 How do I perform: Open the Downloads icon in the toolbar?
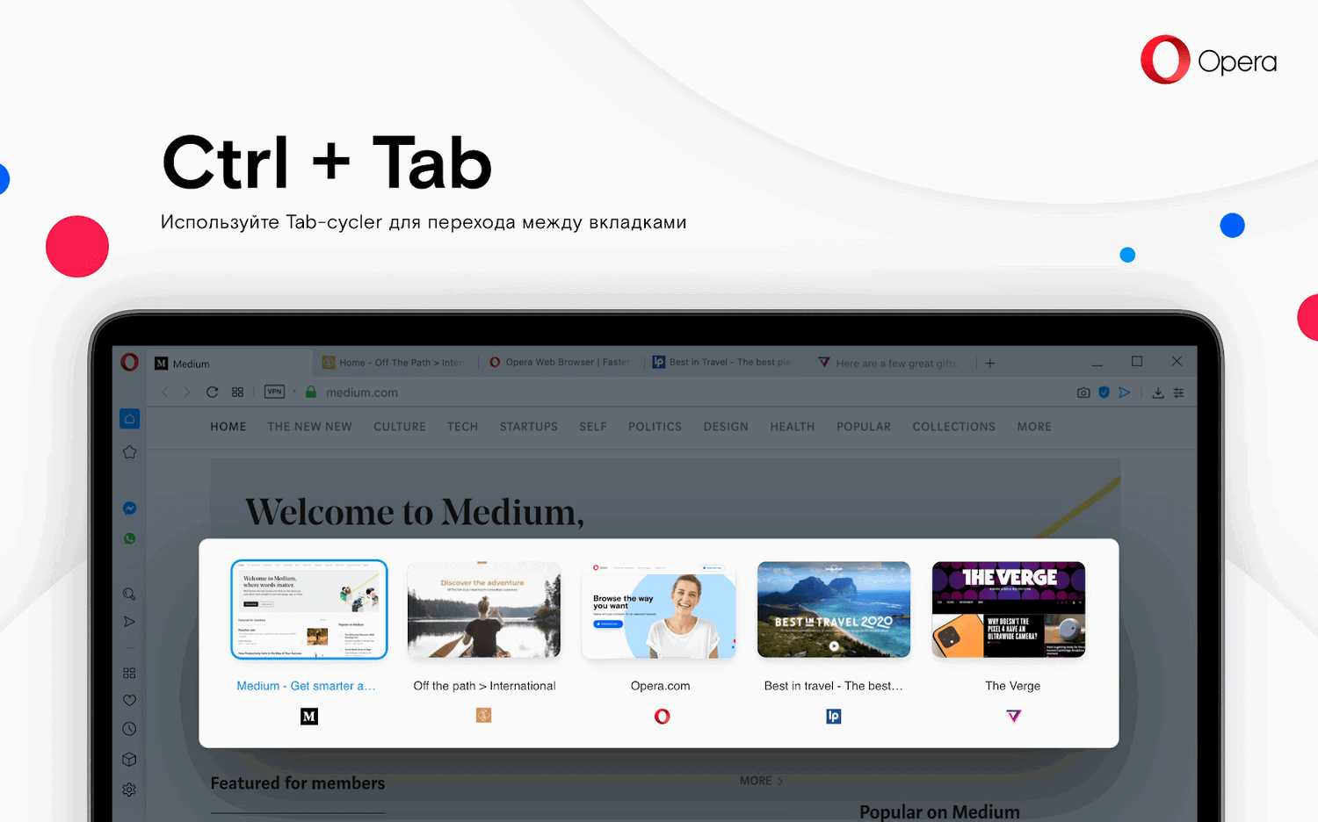click(1158, 393)
